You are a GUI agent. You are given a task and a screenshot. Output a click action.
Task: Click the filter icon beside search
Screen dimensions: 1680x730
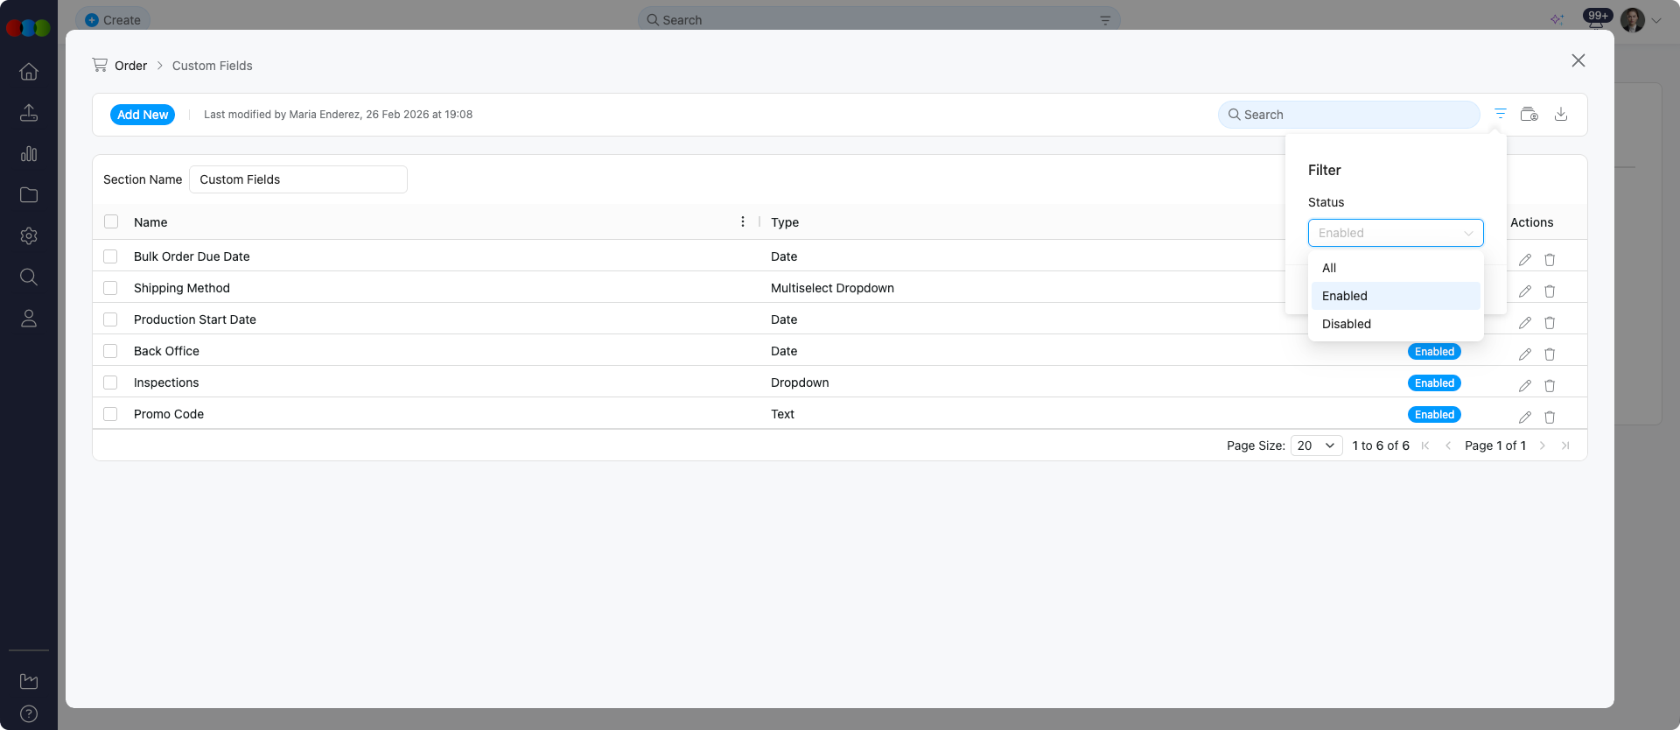pyautogui.click(x=1500, y=114)
